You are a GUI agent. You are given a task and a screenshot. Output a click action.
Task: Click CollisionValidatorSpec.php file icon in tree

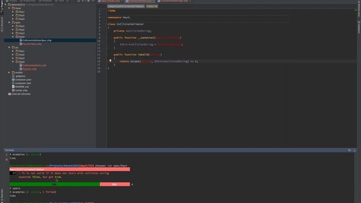coord(21,40)
